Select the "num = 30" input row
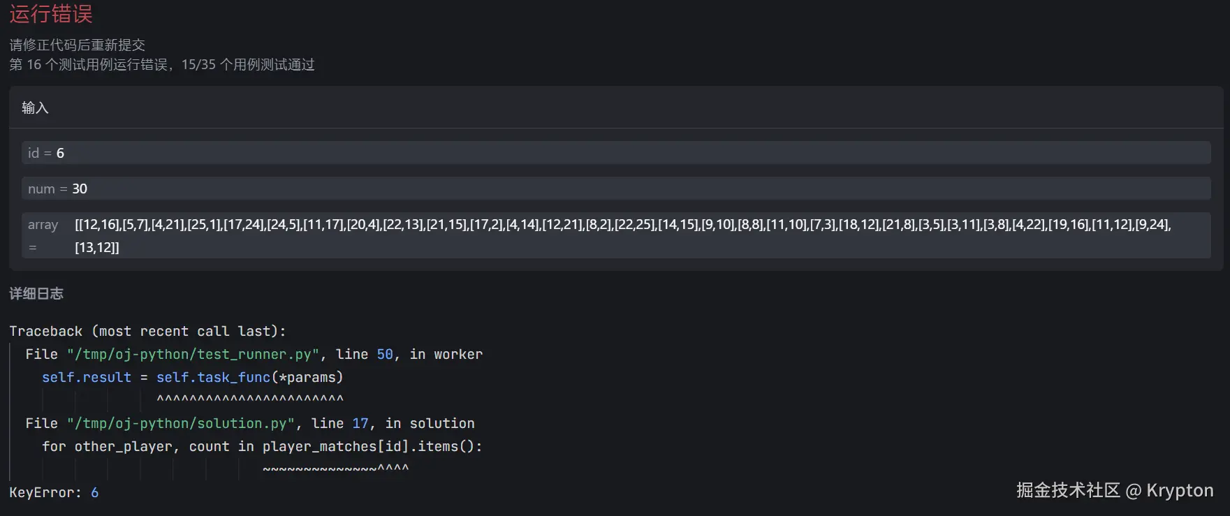This screenshot has width=1230, height=516. (x=58, y=189)
